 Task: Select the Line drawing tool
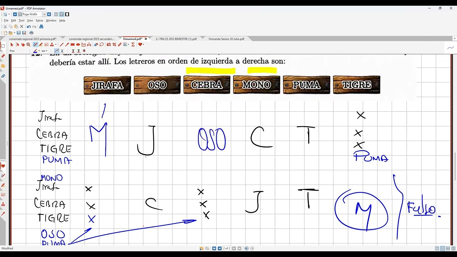[61, 45]
